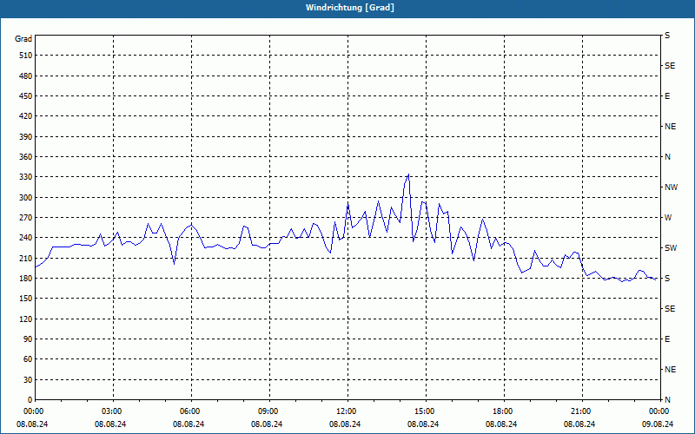Click the 09.08.24 date label

pyautogui.click(x=658, y=424)
